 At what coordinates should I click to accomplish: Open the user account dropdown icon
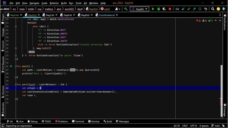point(118,9)
